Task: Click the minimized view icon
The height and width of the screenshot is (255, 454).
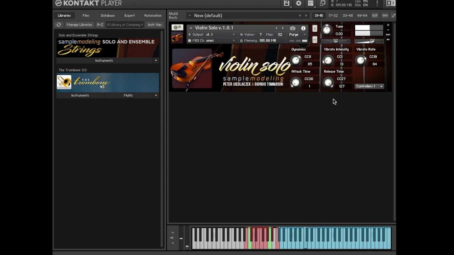Action: click(322, 3)
